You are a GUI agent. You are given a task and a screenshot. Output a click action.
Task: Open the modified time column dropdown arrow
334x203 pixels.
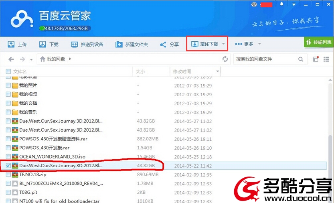[x=217, y=71]
